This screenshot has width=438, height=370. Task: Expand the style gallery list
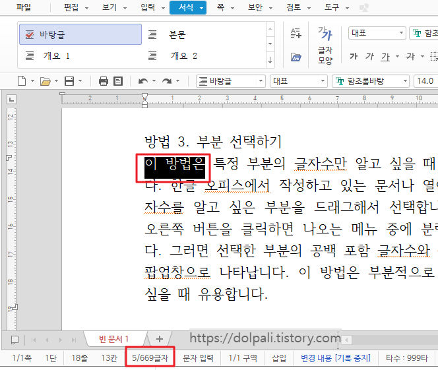click(270, 60)
